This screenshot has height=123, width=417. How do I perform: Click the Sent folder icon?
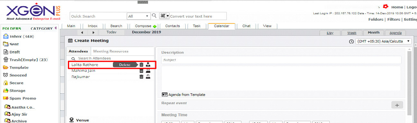(6, 44)
